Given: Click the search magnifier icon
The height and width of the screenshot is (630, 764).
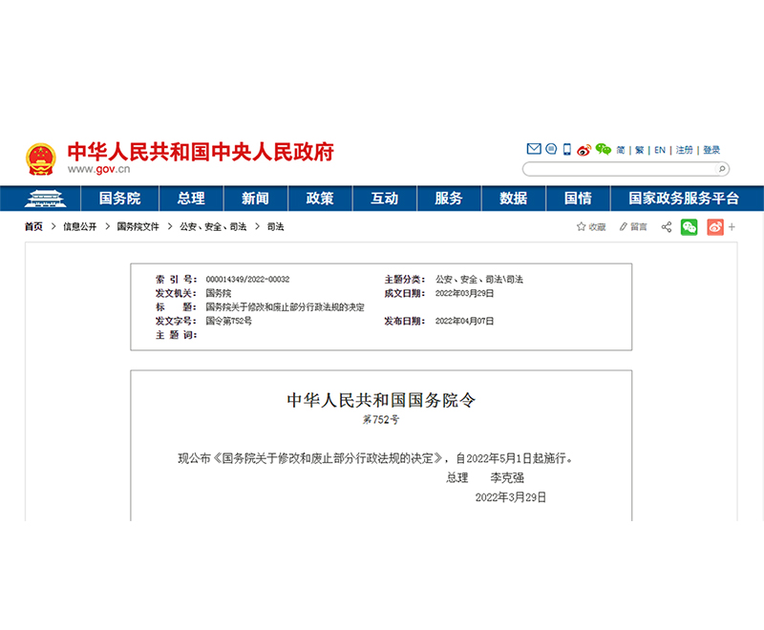Looking at the screenshot, I should (722, 169).
